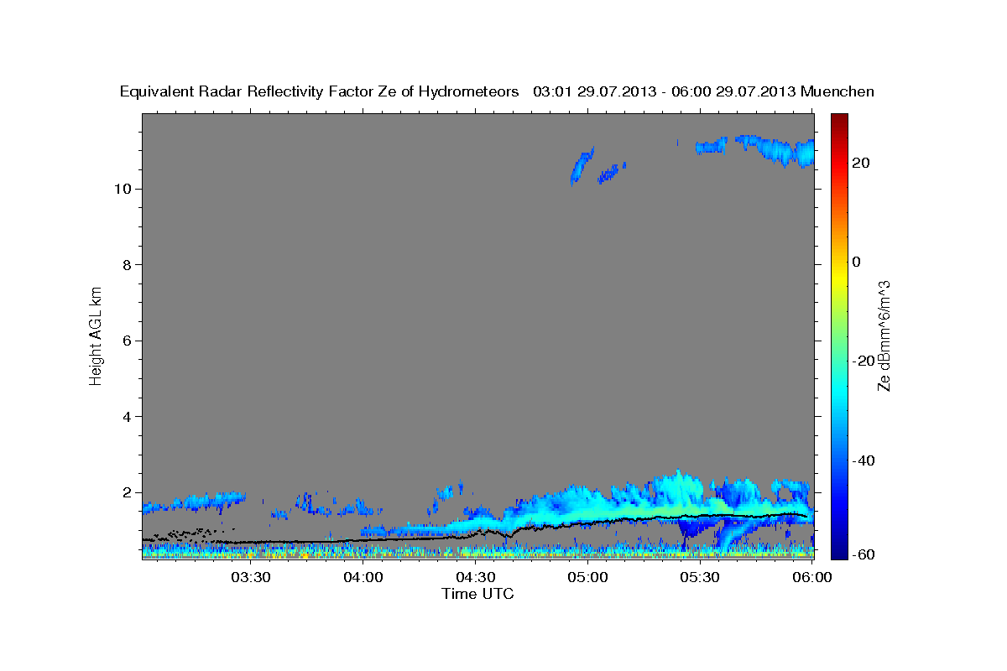The height and width of the screenshot is (671, 1007).
Task: Click the '04:00' time tick label
Action: (363, 577)
